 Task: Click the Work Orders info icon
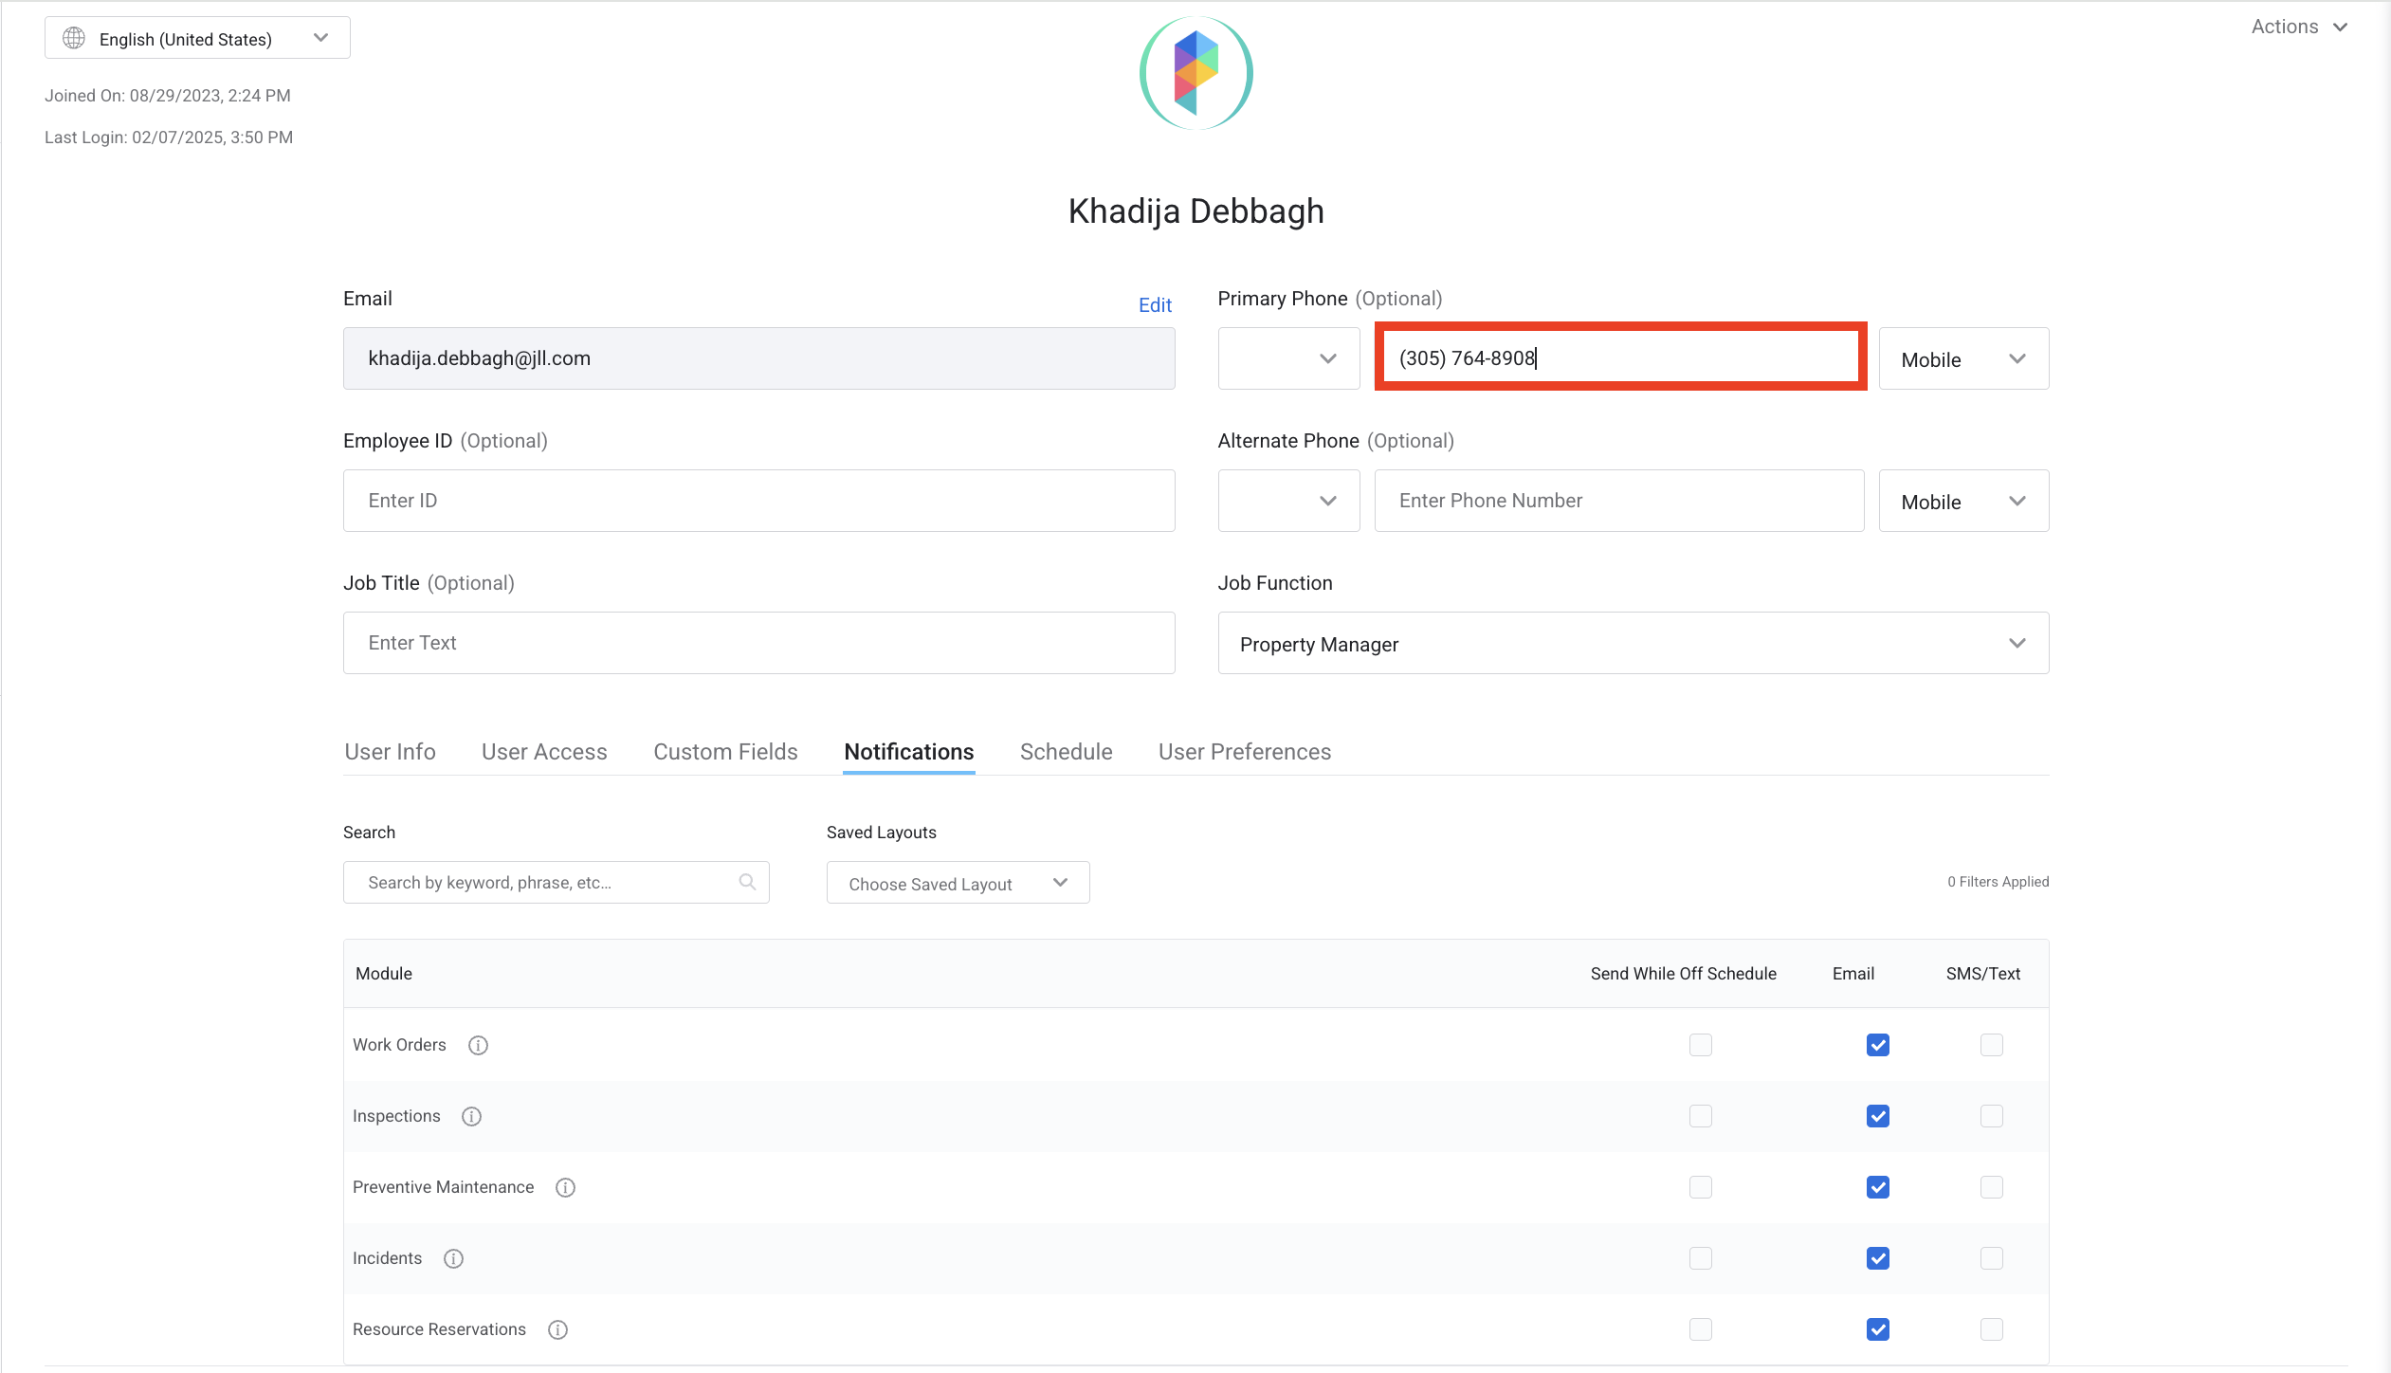point(478,1045)
